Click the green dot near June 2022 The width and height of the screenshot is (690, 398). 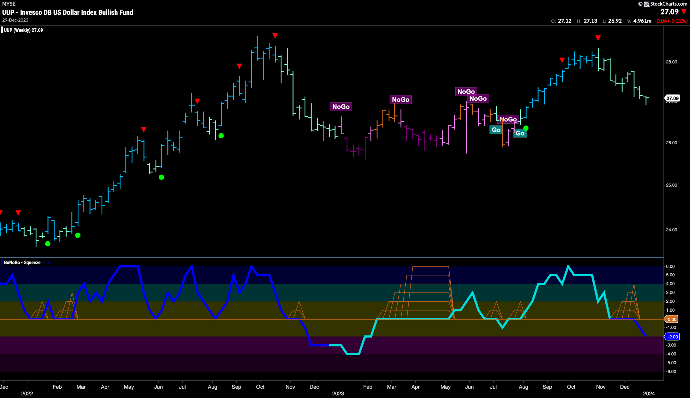161,177
